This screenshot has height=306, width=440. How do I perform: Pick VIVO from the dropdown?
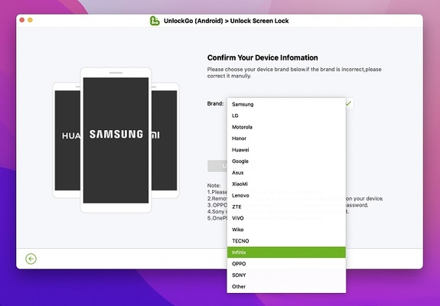pos(286,218)
